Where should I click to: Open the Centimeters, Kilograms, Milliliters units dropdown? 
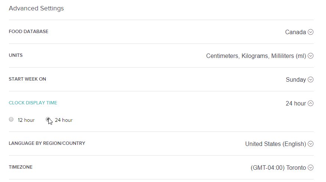(256, 56)
